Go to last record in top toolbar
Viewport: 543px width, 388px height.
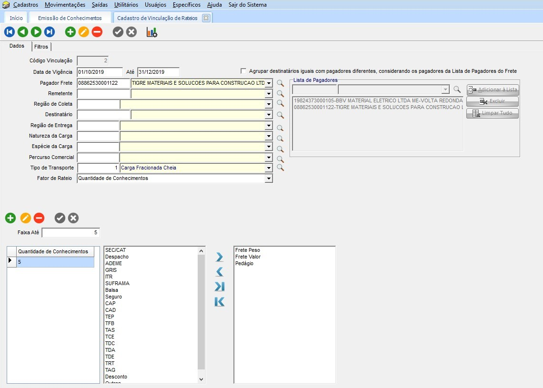click(50, 32)
